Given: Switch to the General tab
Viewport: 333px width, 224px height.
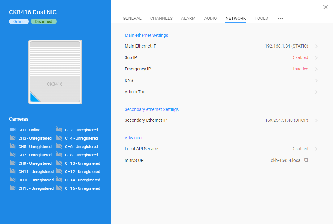Looking at the screenshot, I should pyautogui.click(x=132, y=18).
